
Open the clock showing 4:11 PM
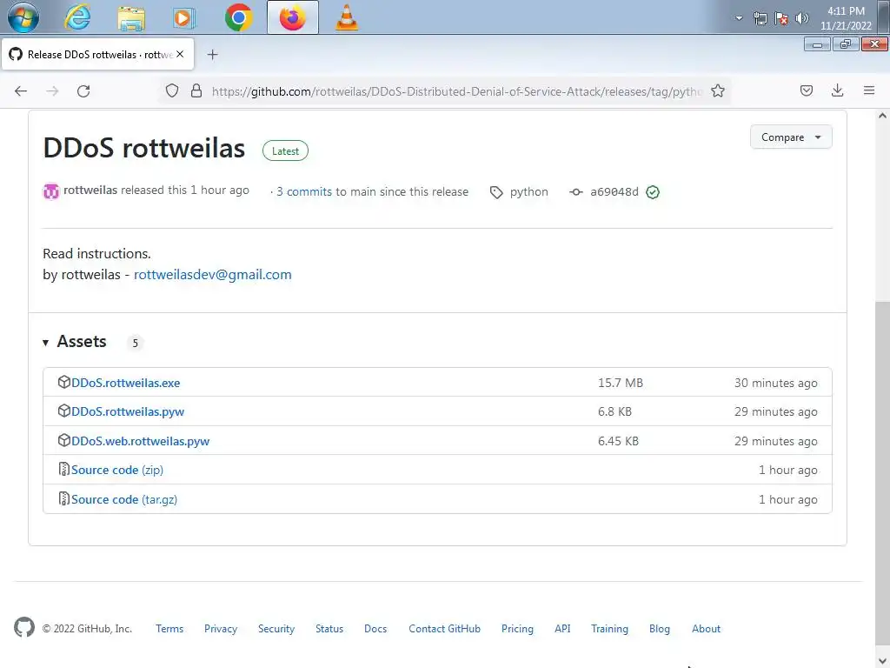[846, 18]
